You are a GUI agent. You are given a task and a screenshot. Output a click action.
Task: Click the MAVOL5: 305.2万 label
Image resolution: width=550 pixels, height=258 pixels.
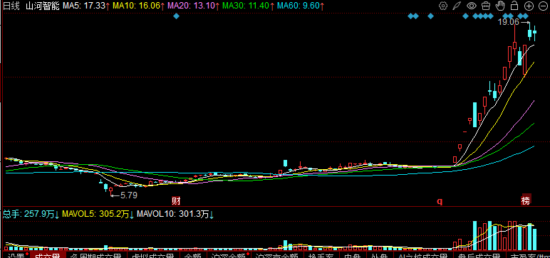tap(98, 214)
